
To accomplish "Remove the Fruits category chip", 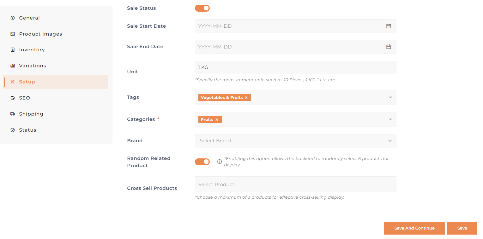I will (x=217, y=120).
